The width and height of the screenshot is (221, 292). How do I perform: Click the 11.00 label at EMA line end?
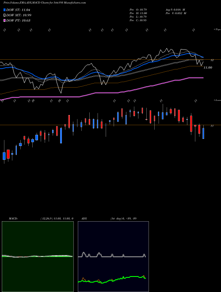click(x=208, y=68)
